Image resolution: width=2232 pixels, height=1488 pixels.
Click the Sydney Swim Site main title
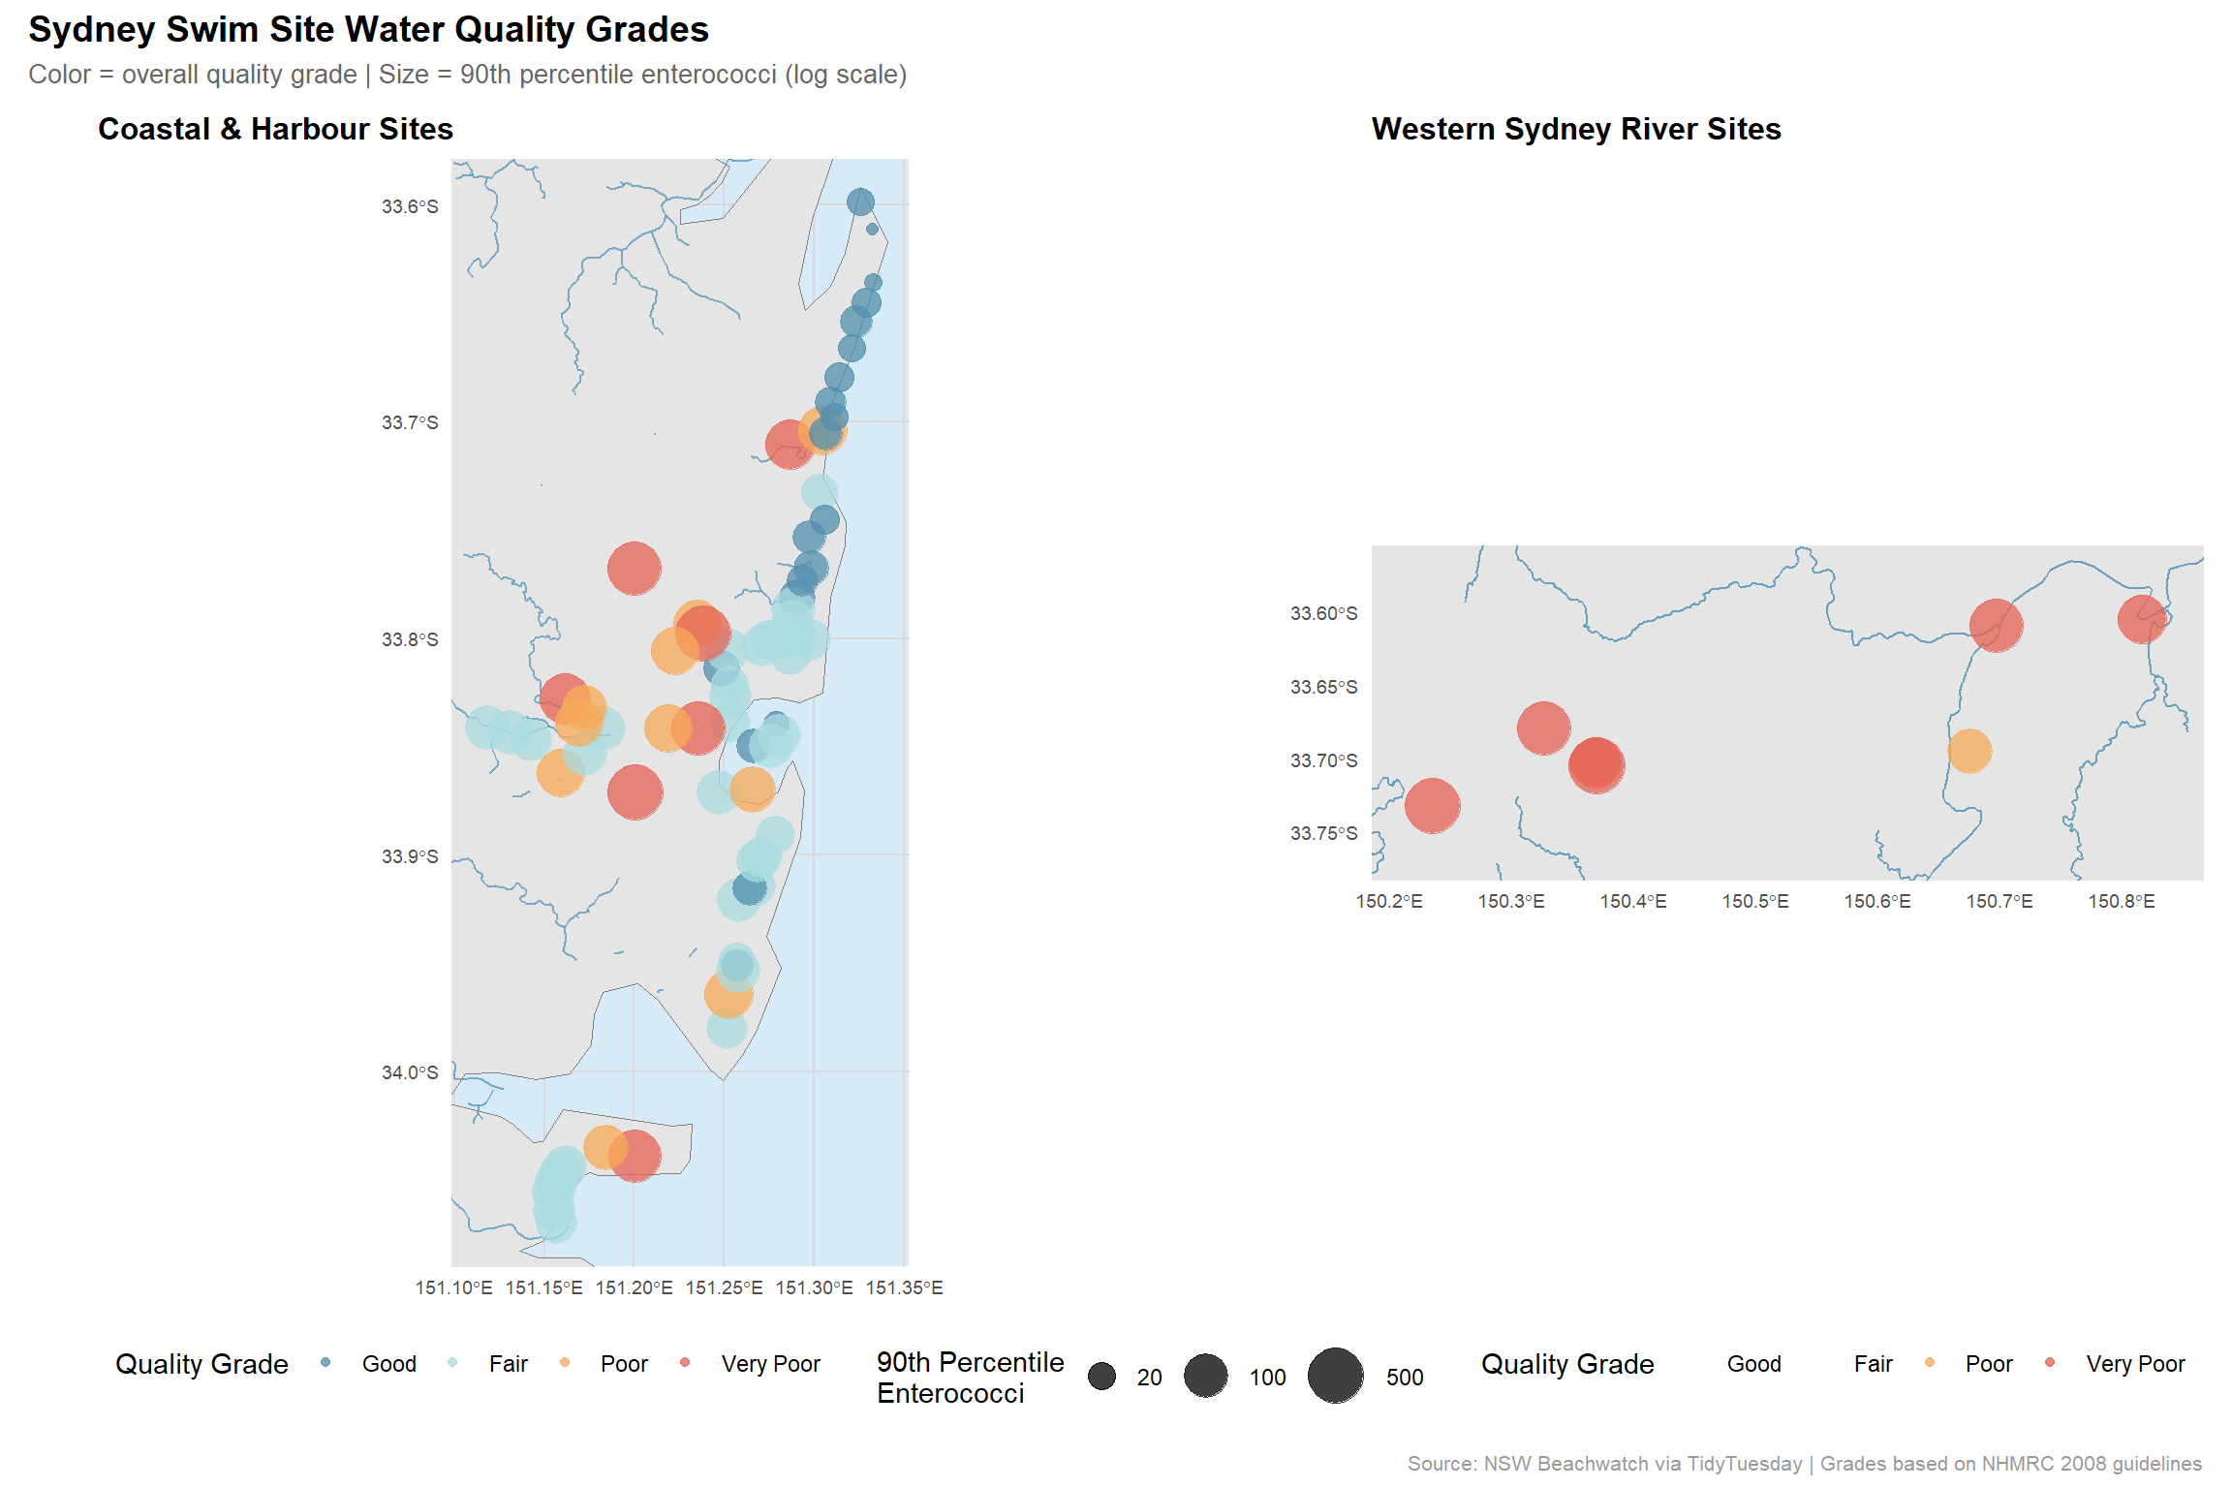[x=368, y=29]
